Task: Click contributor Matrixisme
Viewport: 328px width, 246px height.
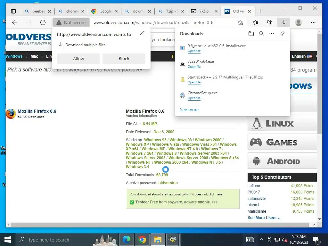Action: point(257,211)
